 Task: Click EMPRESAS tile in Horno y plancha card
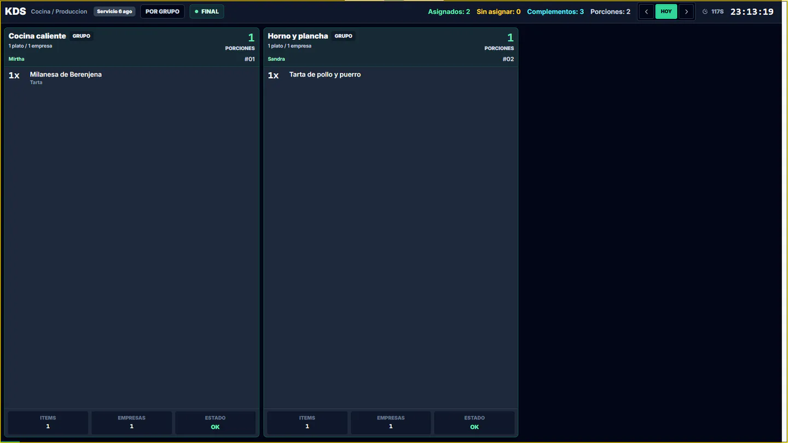(391, 423)
